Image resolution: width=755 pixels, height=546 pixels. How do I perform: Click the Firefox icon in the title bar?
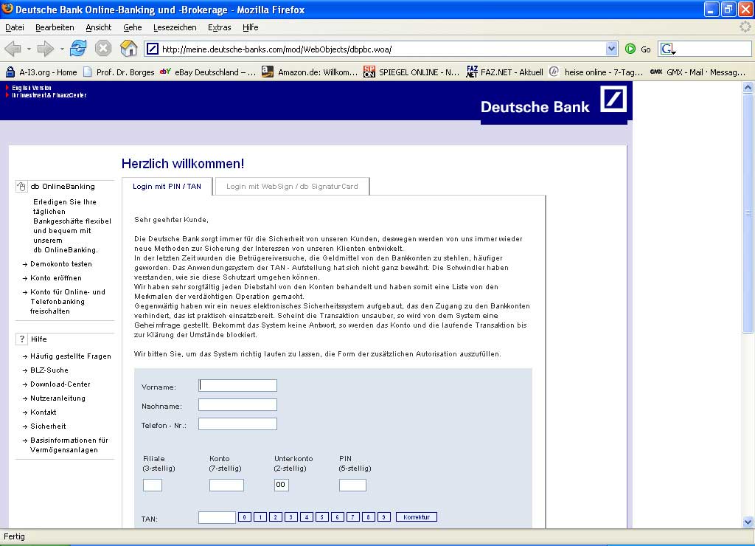click(x=7, y=9)
